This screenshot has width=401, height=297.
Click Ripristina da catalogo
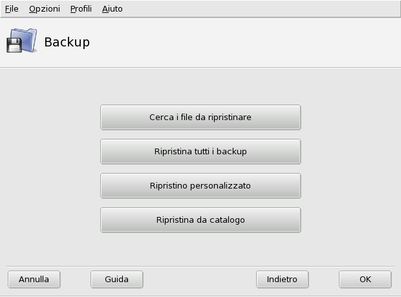(x=200, y=220)
